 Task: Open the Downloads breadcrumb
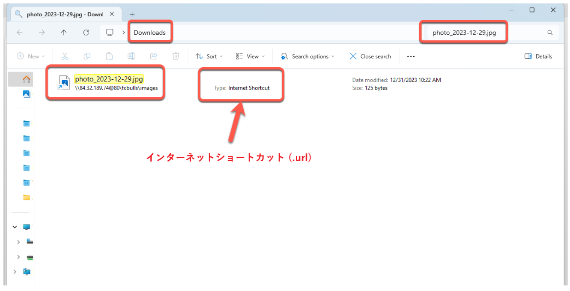point(149,33)
